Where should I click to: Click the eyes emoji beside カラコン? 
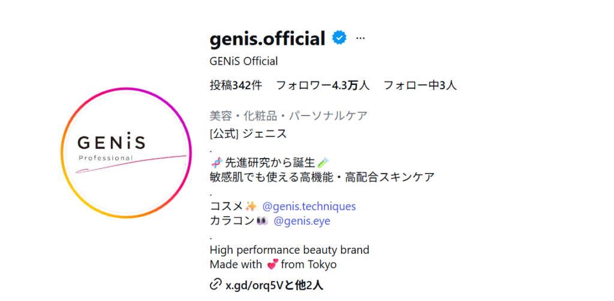click(262, 221)
